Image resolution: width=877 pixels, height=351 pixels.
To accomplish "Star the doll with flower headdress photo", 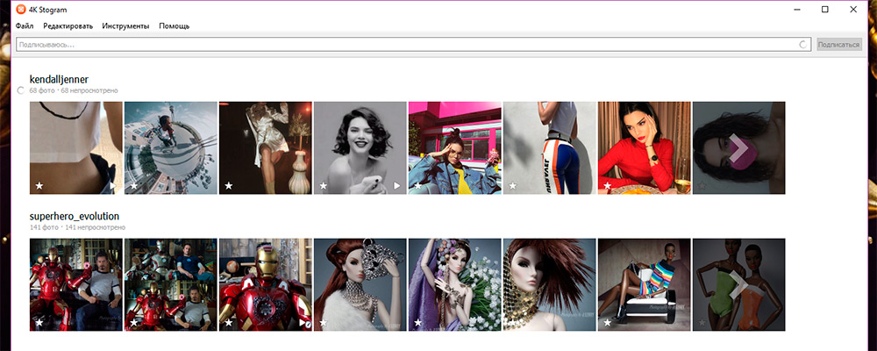I will click(x=417, y=322).
